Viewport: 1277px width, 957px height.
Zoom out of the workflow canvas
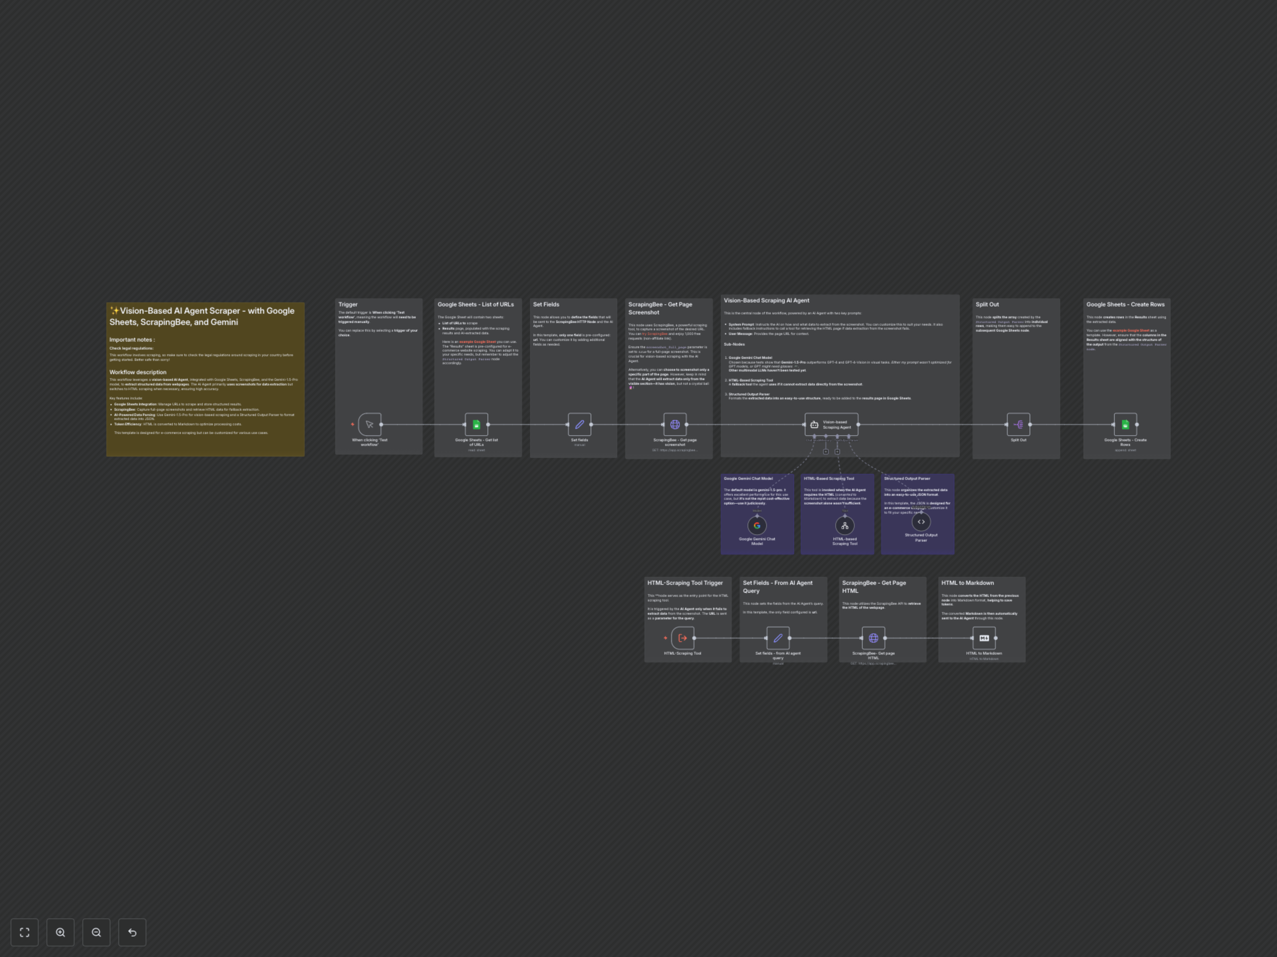[x=96, y=932]
